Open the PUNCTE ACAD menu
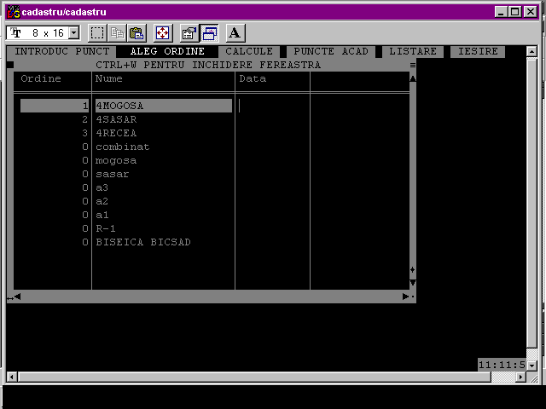The image size is (546, 409). [330, 52]
